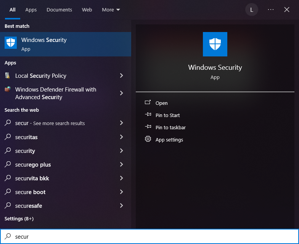The height and width of the screenshot is (244, 299).
Task: Choose Open in the preview pane
Action: click(x=161, y=103)
